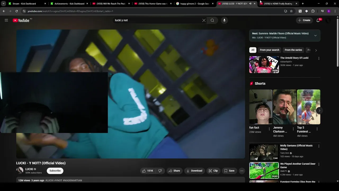The height and width of the screenshot is (191, 339).
Task: Share the video
Action: tap(174, 171)
